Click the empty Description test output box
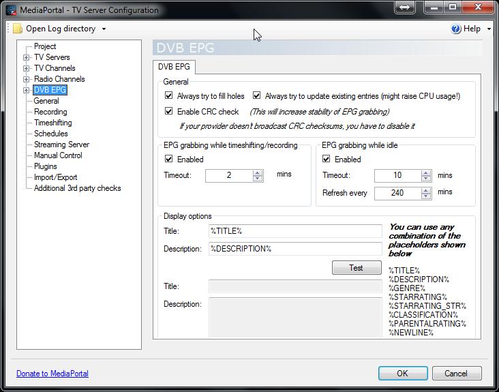The width and height of the screenshot is (499, 392). pyautogui.click(x=295, y=317)
